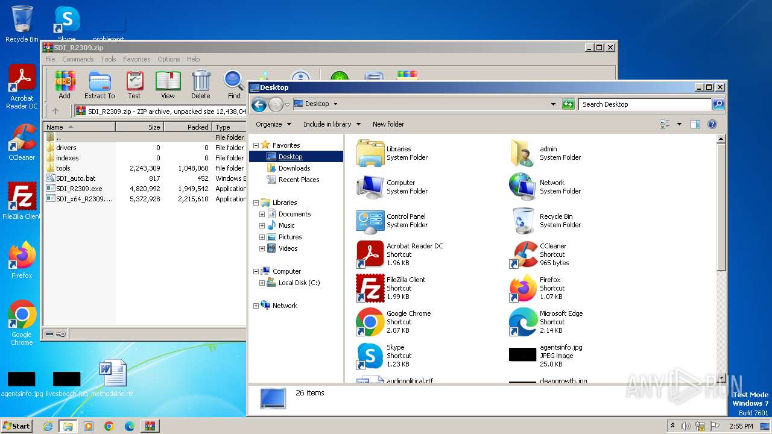The height and width of the screenshot is (434, 772).
Task: Expand Local Disk (C:) node
Action: pos(262,283)
